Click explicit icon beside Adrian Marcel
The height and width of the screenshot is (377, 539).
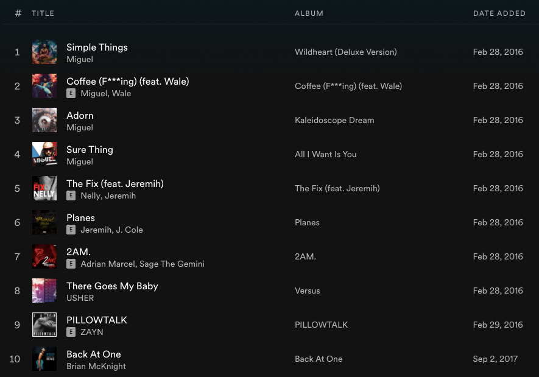[x=71, y=264]
